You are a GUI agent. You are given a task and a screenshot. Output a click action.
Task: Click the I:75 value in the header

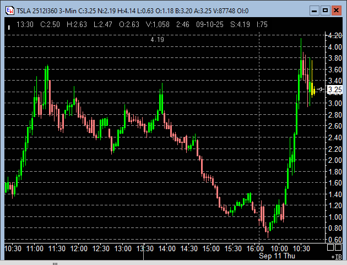(262, 24)
